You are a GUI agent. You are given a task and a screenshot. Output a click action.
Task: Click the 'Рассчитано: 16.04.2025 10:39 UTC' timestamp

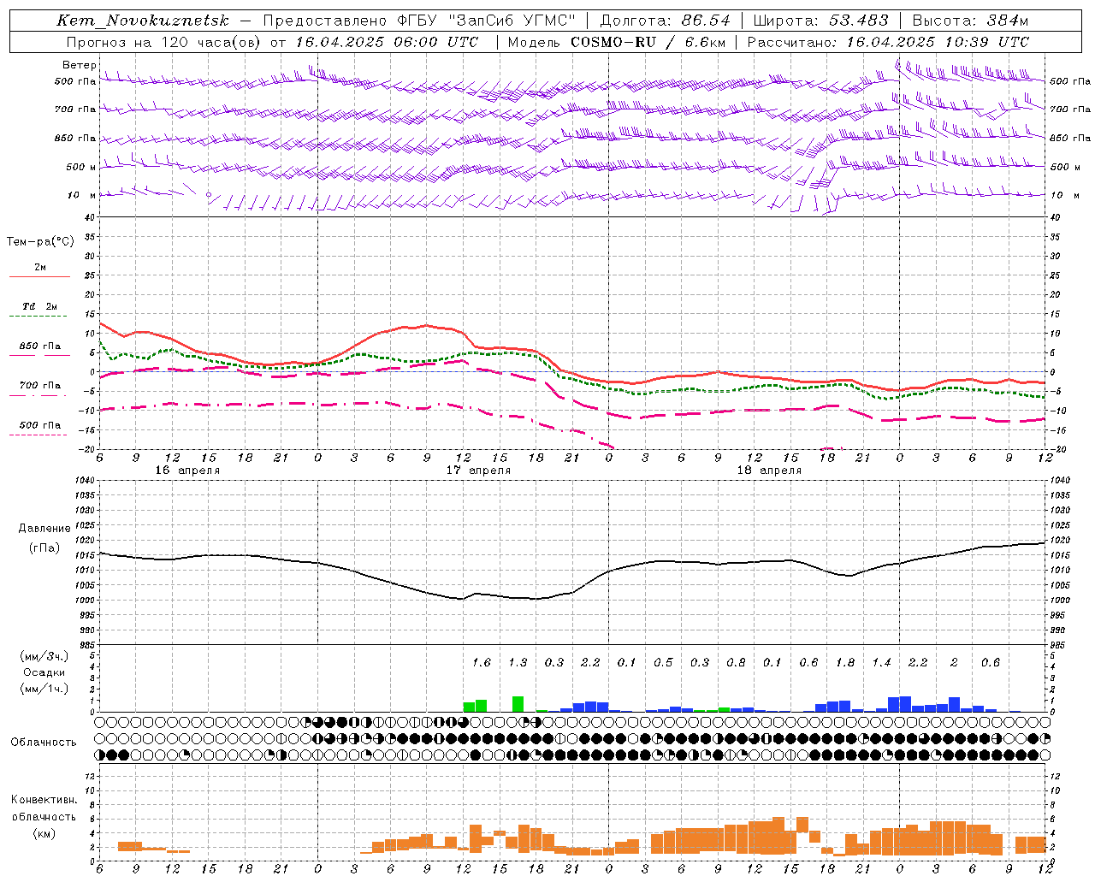click(888, 42)
